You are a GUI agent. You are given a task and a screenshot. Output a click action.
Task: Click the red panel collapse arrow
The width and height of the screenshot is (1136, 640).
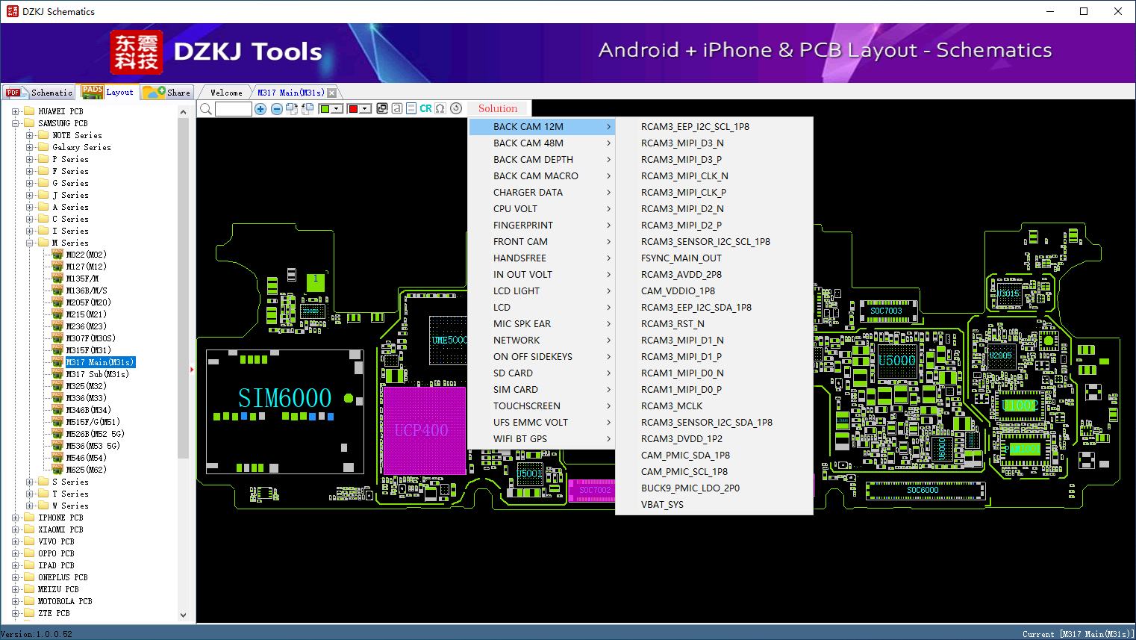(192, 369)
